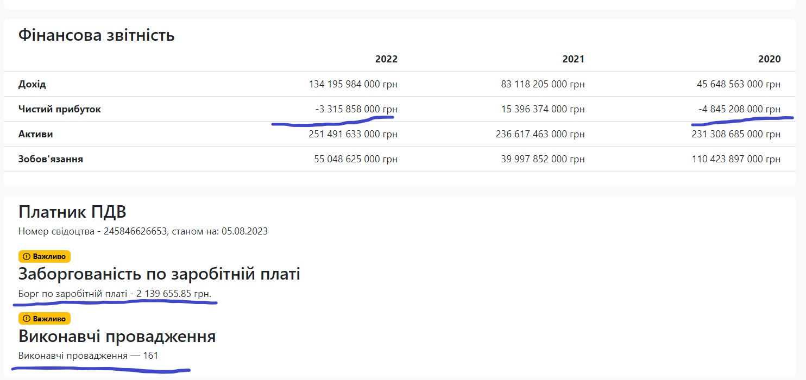Viewport: 806px width, 380px height.
Task: Select the 2020 net profit value -4 845 208 000
Action: click(739, 109)
